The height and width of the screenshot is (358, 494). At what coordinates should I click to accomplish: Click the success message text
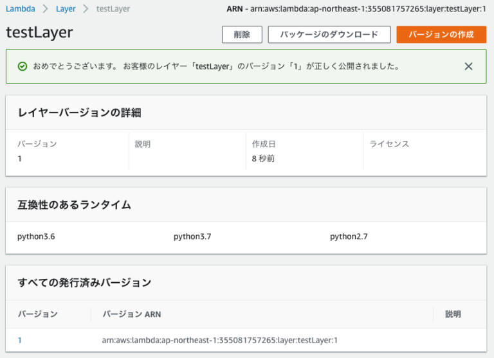(216, 66)
